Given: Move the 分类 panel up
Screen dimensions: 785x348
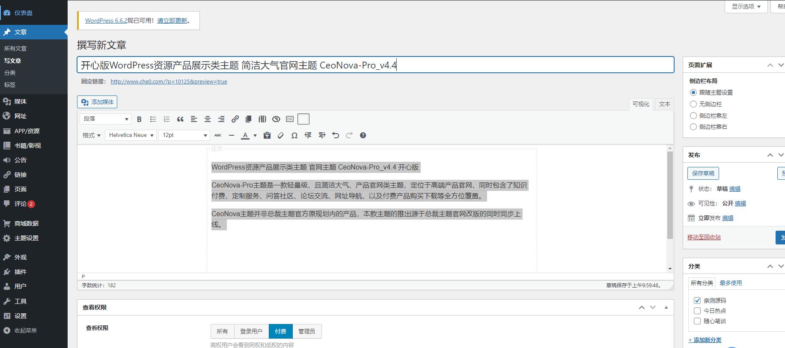Looking at the screenshot, I should coord(770,266).
